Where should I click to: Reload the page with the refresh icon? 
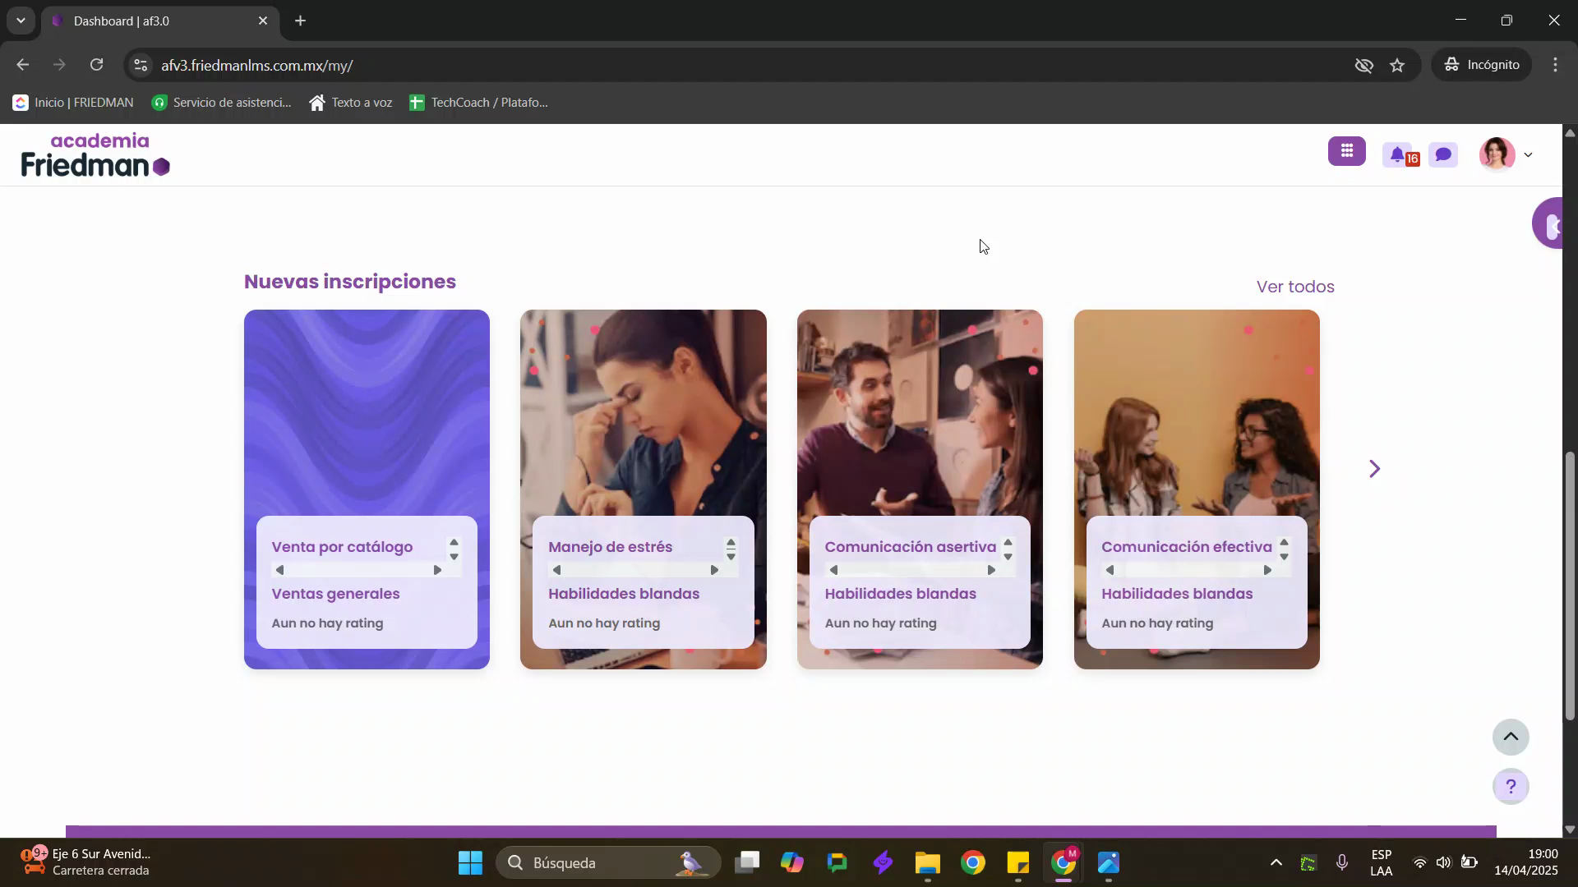point(97,65)
